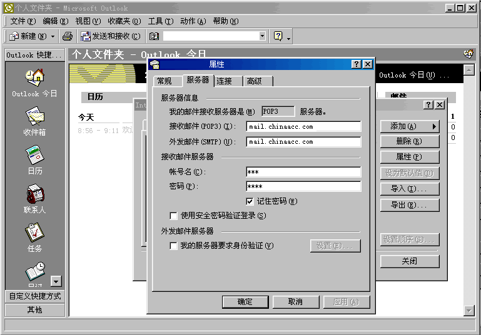481x335 pixels.
Task: Click the address book toolbar icon
Action: point(154,36)
